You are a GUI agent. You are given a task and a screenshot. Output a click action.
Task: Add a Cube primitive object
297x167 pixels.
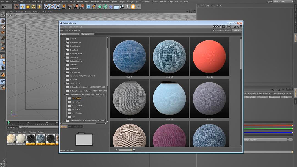tap(88, 7)
